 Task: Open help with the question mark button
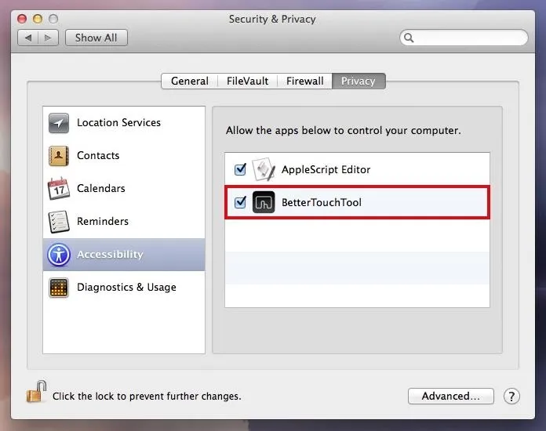coord(511,397)
